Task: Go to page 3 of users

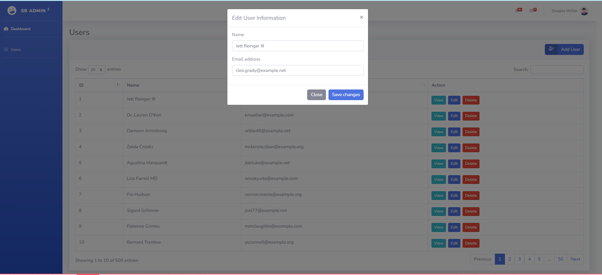Action: (519, 259)
